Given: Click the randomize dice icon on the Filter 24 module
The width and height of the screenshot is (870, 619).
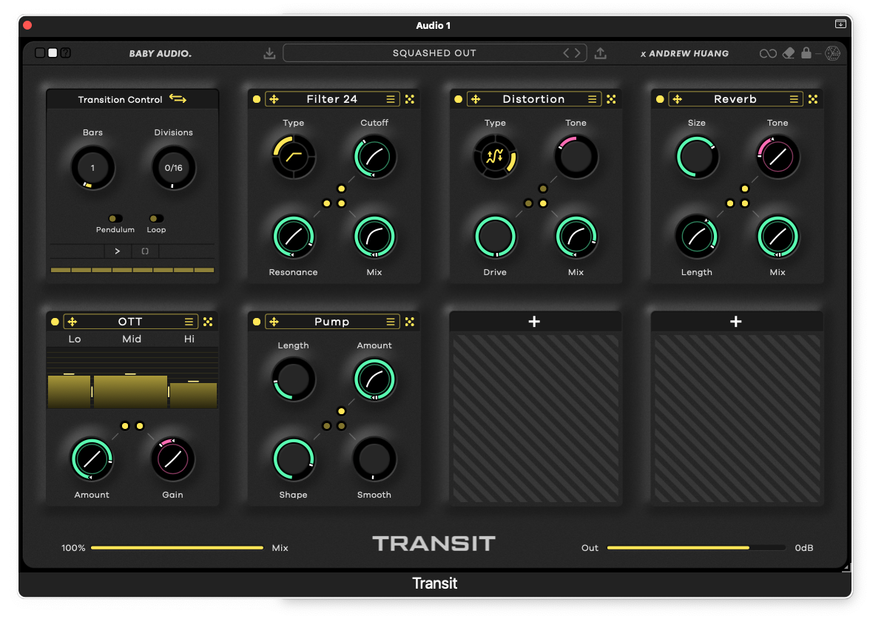Looking at the screenshot, I should point(410,99).
